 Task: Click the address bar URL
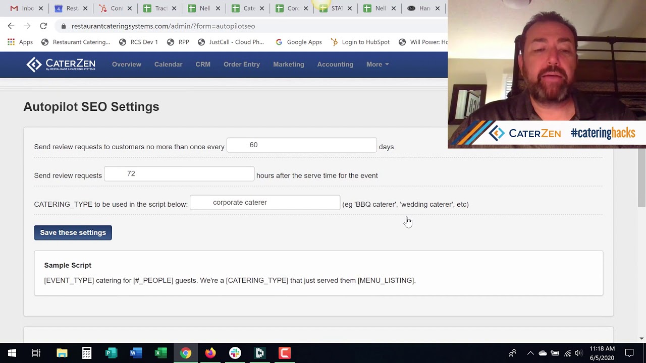pyautogui.click(x=163, y=26)
